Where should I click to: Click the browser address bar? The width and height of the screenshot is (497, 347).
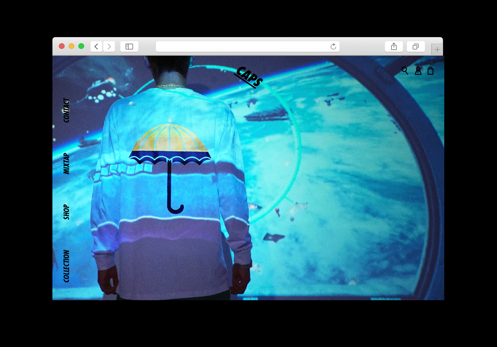click(x=248, y=46)
